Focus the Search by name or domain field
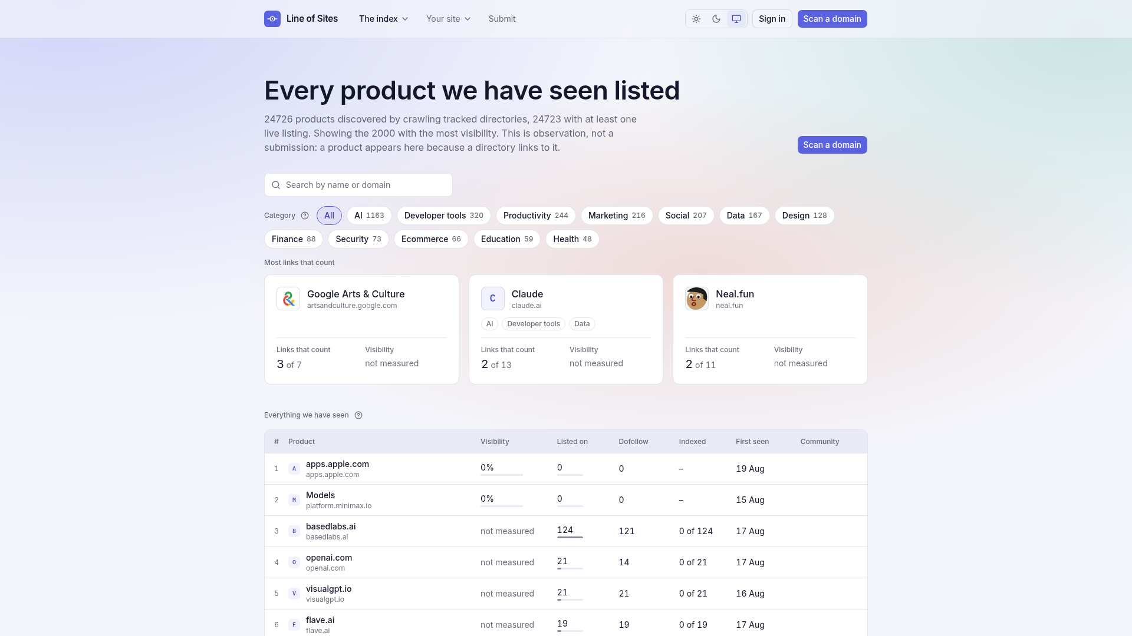1132x636 pixels. click(358, 185)
